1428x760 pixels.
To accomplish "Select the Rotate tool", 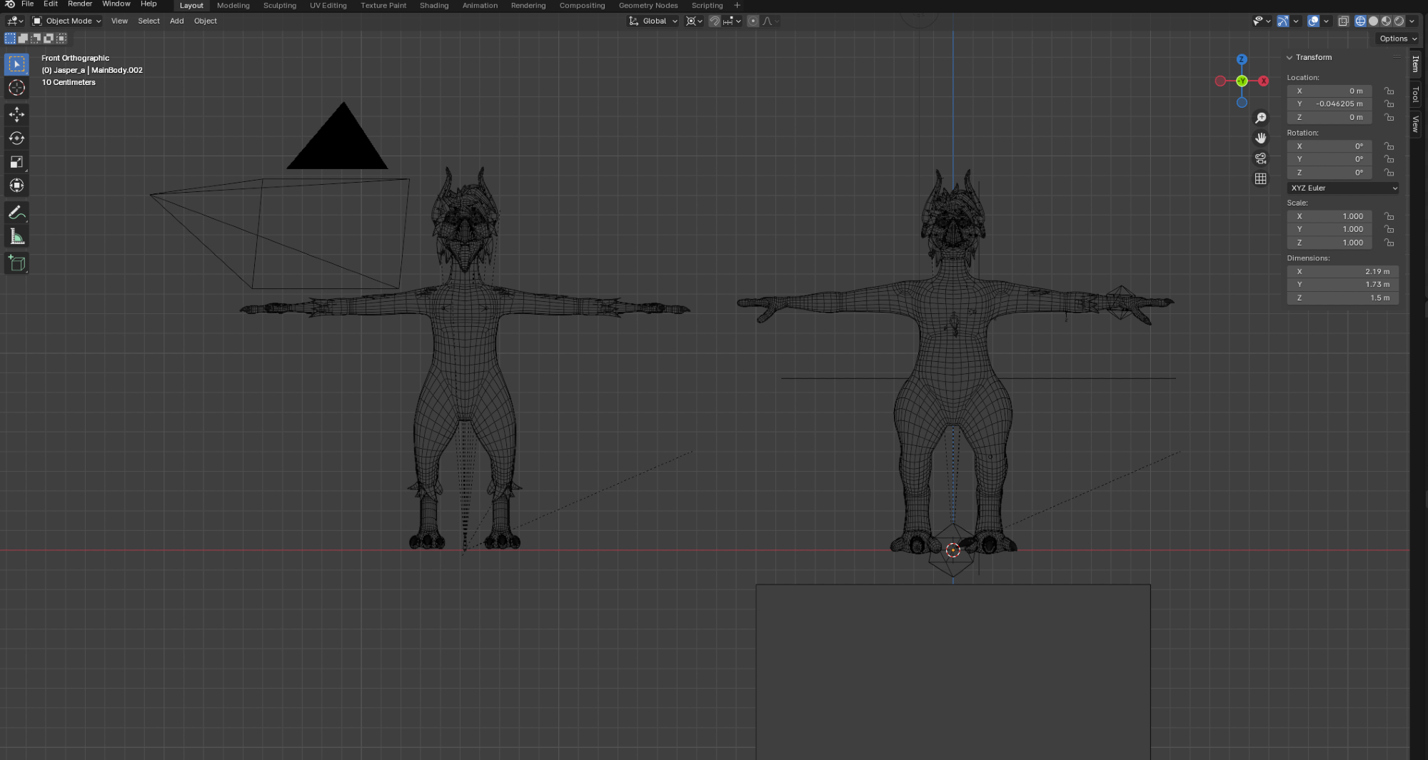I will [x=16, y=138].
